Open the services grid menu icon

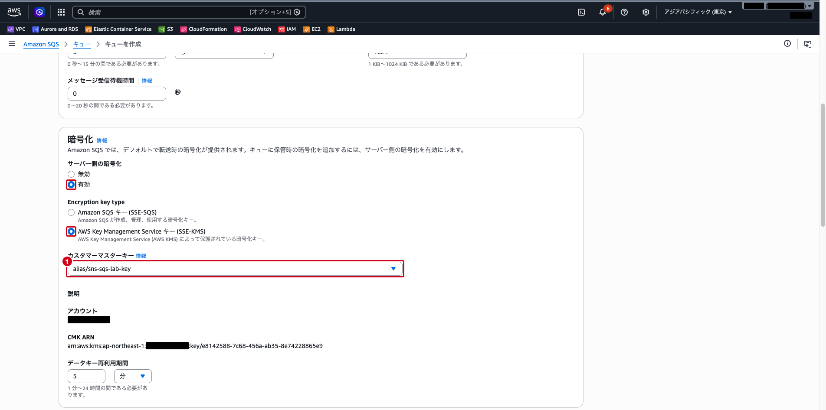pos(61,12)
